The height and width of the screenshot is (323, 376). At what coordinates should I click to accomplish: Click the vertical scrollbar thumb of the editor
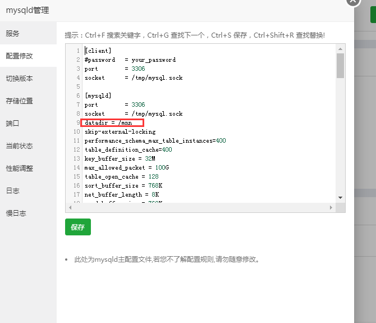click(x=340, y=66)
